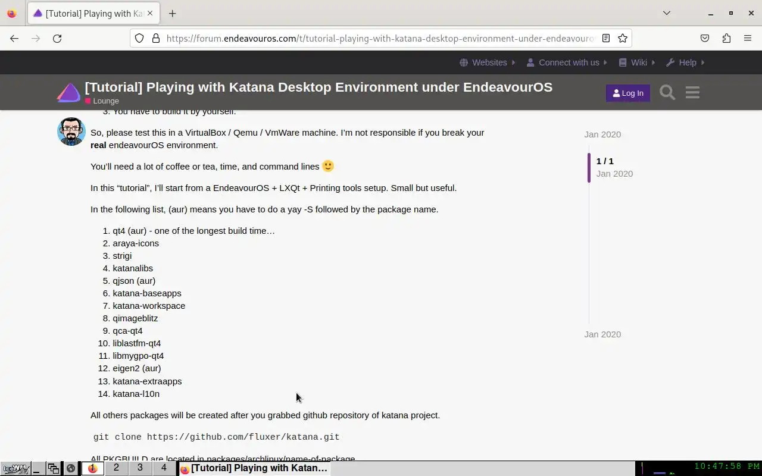Viewport: 762px width, 476px height.
Task: Open the topic title link in header
Action: point(318,87)
